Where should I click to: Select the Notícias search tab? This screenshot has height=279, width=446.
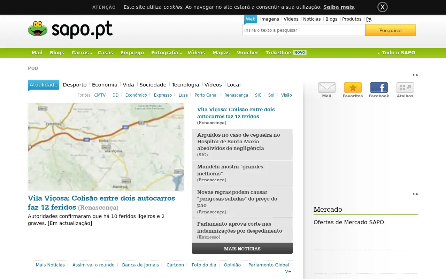(312, 19)
